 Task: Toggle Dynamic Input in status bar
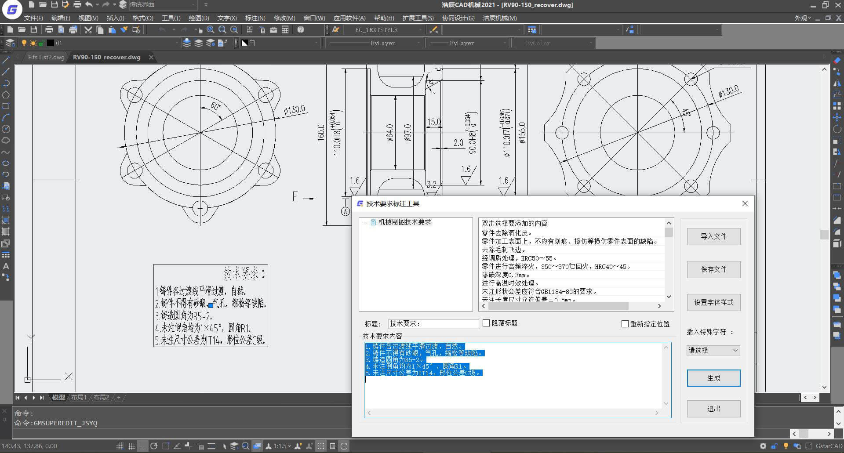coord(200,446)
